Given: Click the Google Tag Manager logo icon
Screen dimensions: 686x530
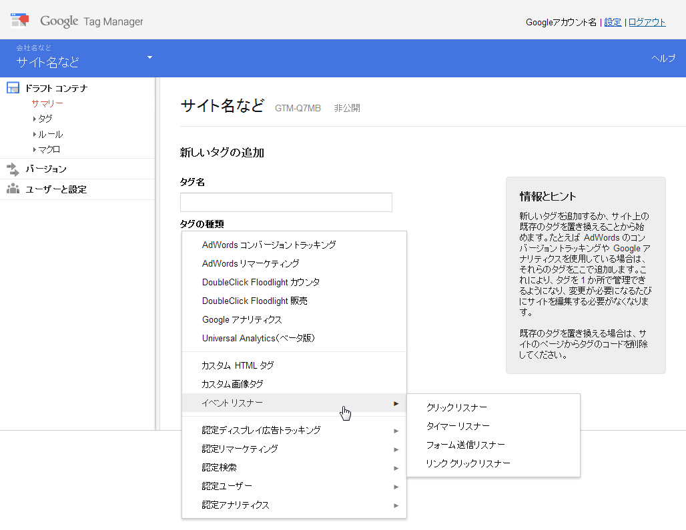Looking at the screenshot, I should (x=19, y=19).
